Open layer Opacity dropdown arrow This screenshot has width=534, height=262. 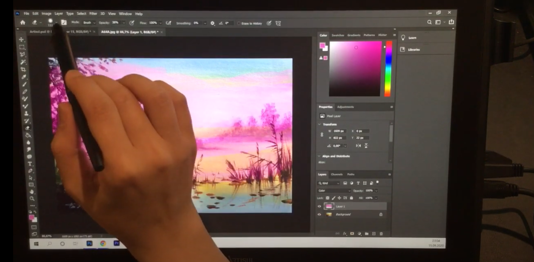click(376, 191)
